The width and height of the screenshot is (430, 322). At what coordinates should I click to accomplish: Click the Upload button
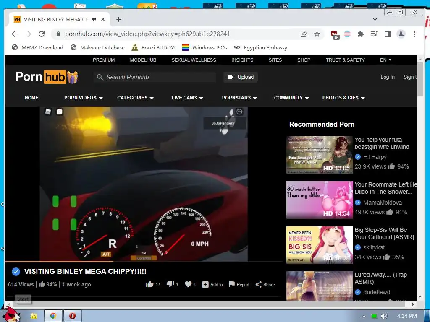[x=240, y=77]
